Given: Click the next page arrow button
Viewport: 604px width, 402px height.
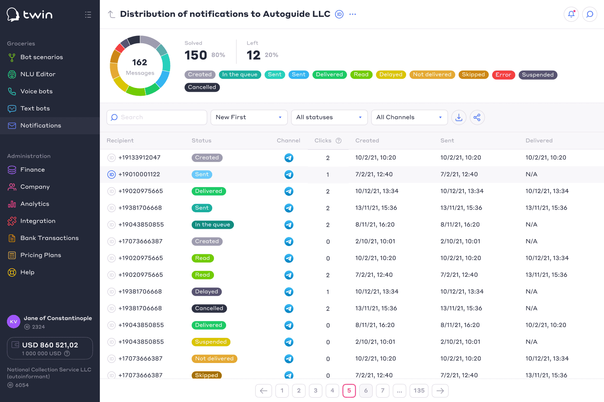Looking at the screenshot, I should 440,391.
